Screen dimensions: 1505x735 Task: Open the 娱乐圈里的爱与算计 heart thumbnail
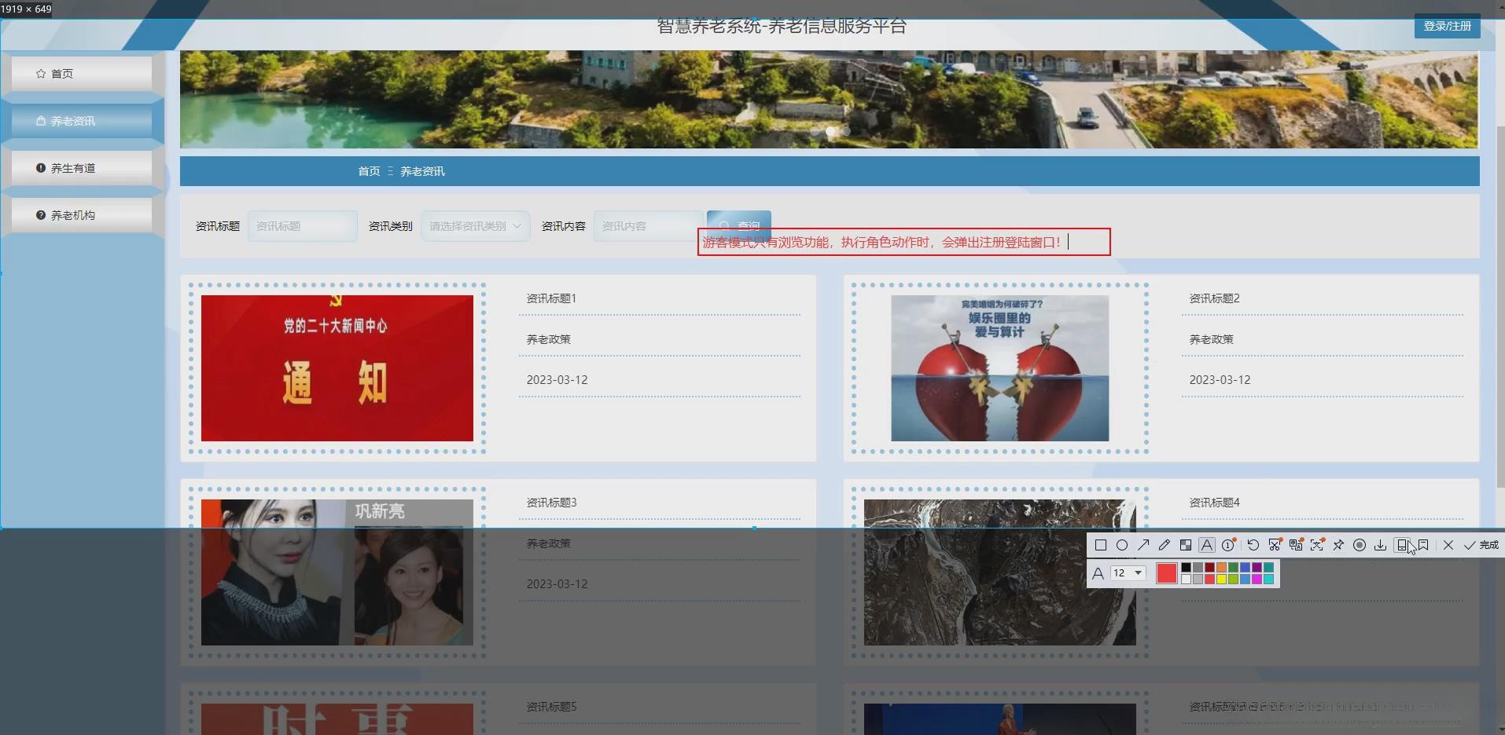(x=1000, y=368)
